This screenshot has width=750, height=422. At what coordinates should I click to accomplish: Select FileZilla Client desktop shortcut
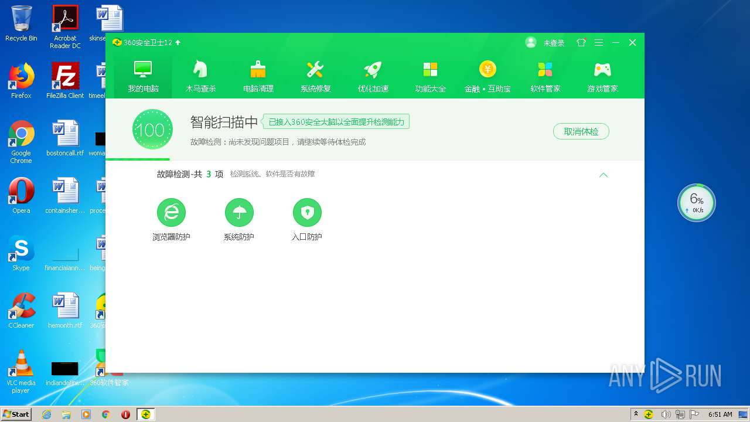click(65, 81)
